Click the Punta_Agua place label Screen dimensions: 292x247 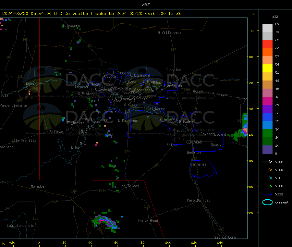click(x=148, y=220)
